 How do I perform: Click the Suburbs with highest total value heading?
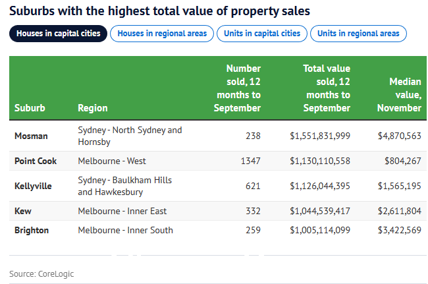160,11
